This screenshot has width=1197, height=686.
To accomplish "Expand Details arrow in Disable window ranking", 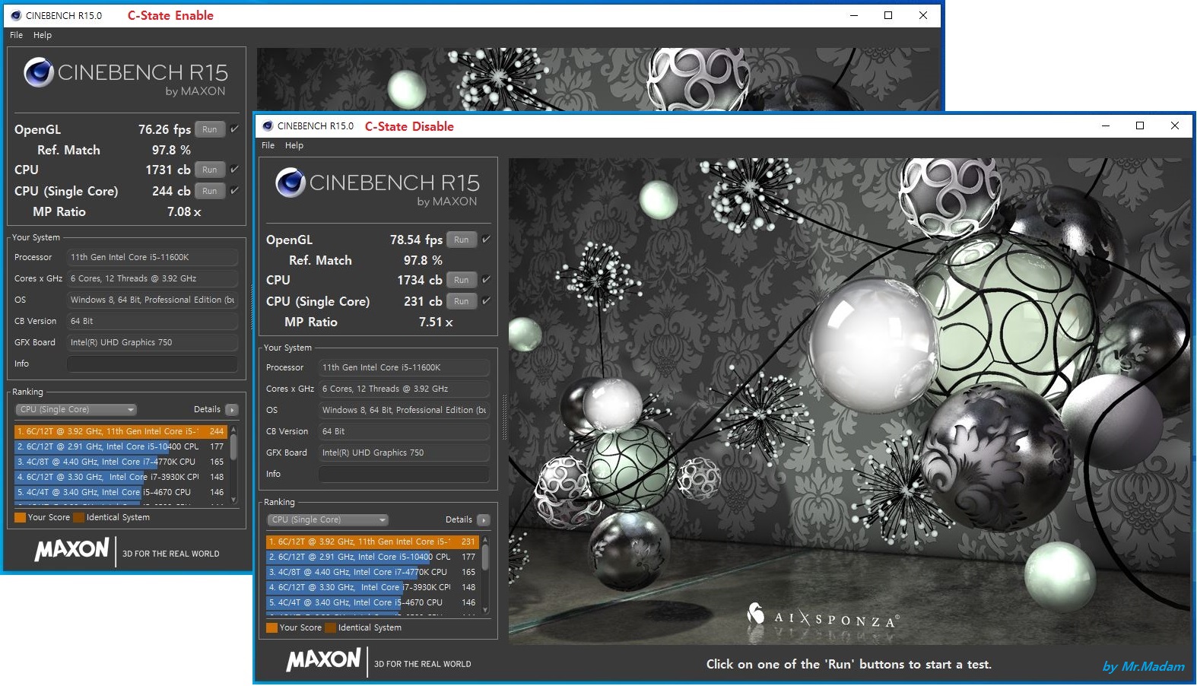I will click(x=483, y=520).
